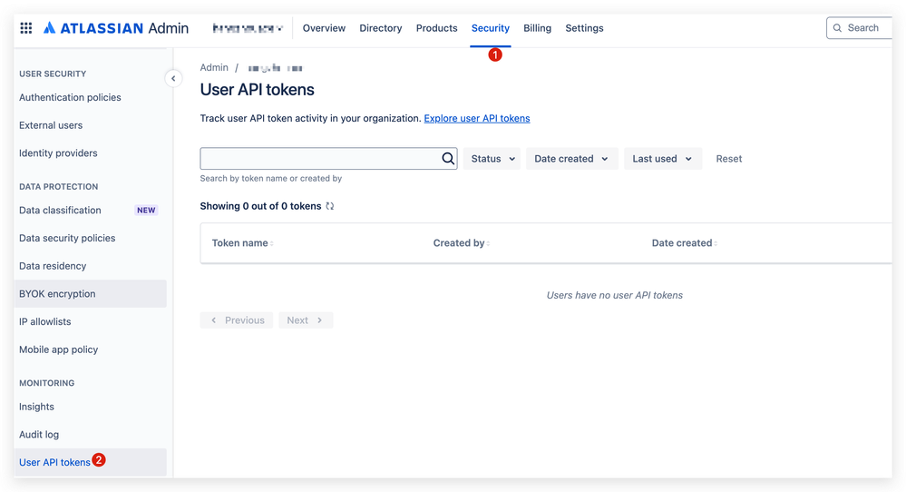This screenshot has height=492, width=906.
Task: Focus the top-right Search box
Action: coord(860,28)
